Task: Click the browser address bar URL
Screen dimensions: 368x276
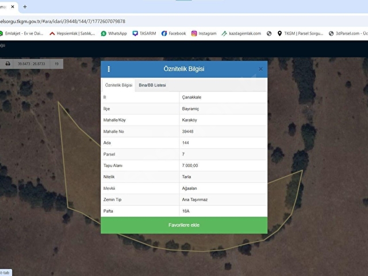Action: 63,21
